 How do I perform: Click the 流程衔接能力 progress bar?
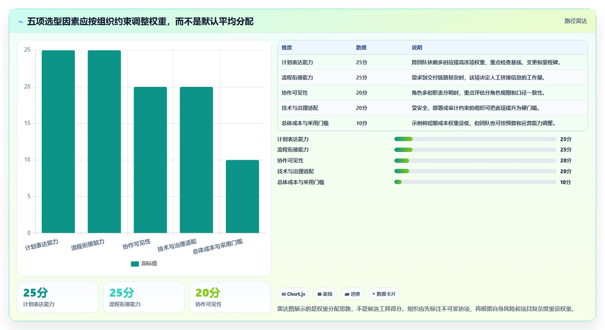click(475, 150)
